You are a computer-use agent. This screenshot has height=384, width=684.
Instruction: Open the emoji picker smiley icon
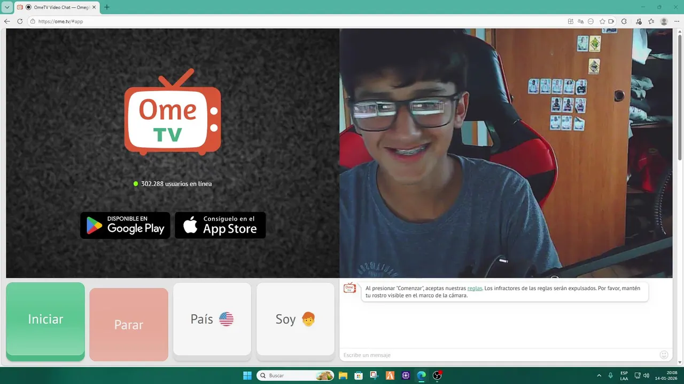[664, 355]
